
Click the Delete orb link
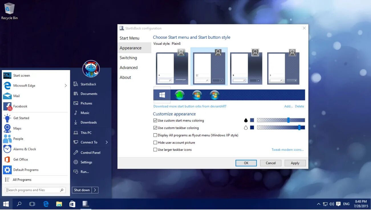tap(299, 106)
